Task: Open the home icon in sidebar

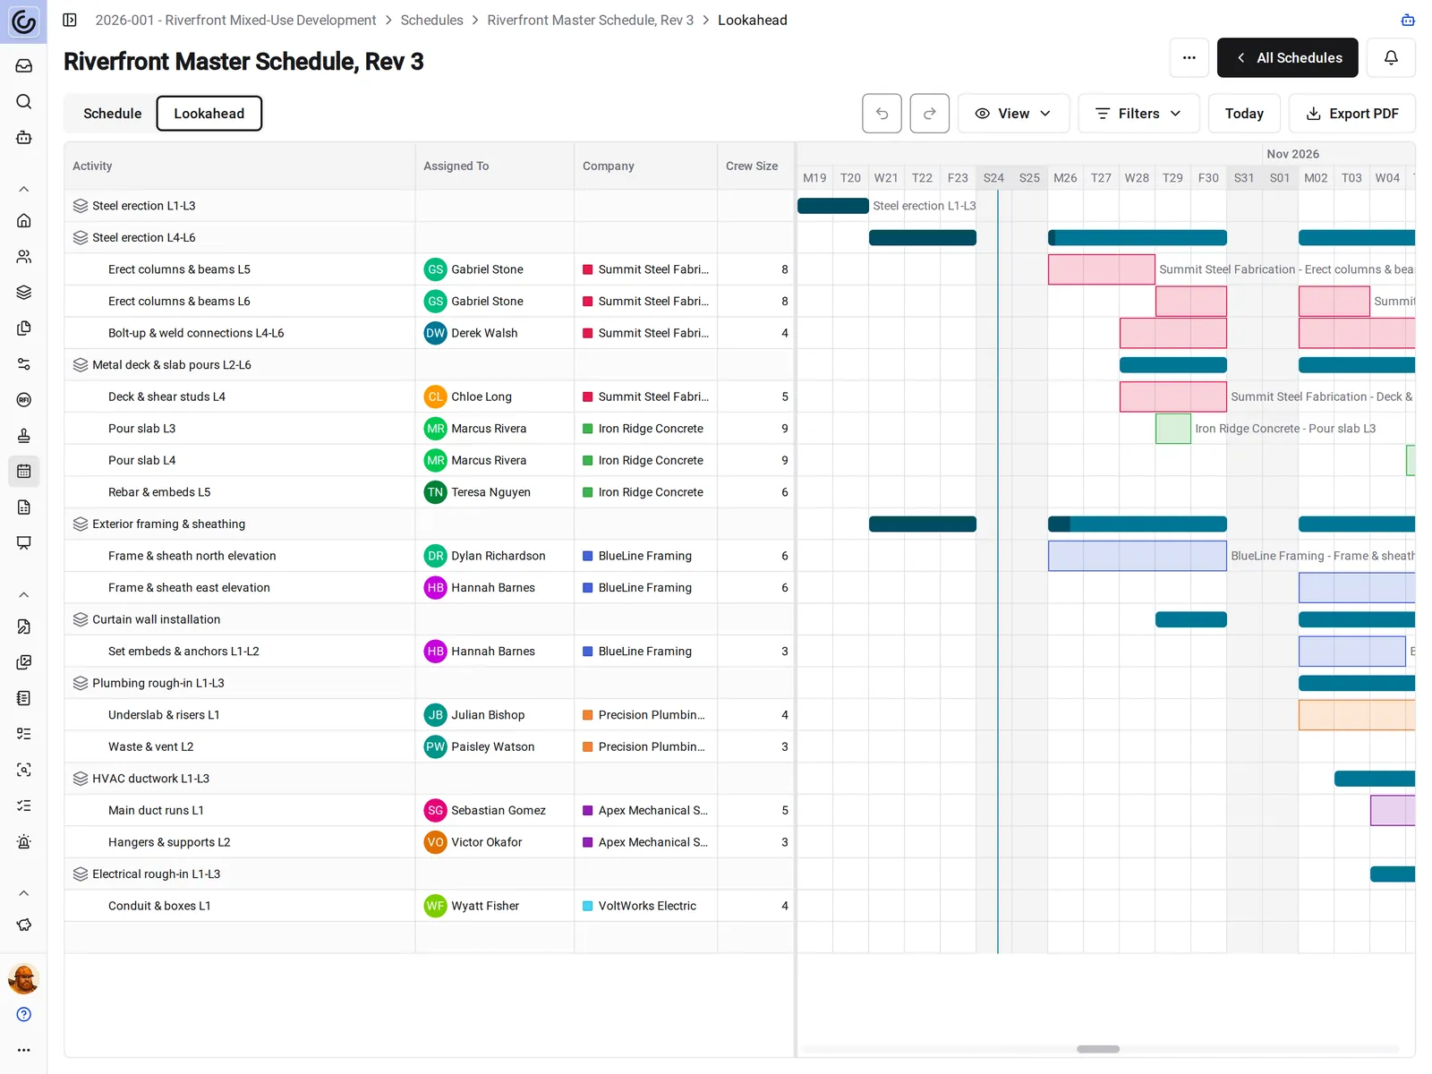Action: [x=24, y=220]
